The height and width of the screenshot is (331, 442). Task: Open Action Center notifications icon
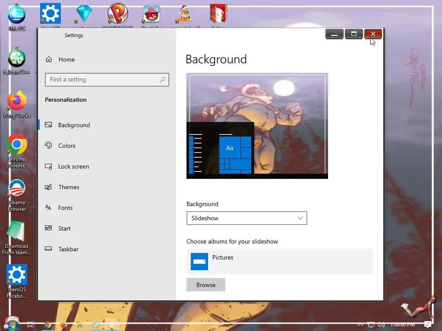pyautogui.click(x=428, y=325)
